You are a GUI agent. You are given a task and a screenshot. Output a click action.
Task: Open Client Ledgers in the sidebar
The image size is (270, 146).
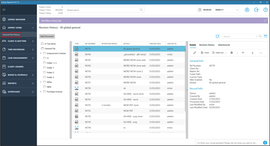(x=15, y=66)
